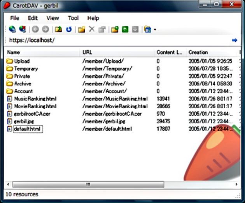Click the CarotDAV title bar icon
Image resolution: width=245 pixels, height=203 pixels.
click(x=7, y=5)
